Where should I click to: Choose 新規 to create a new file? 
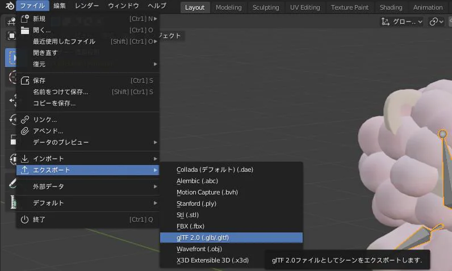[88, 19]
